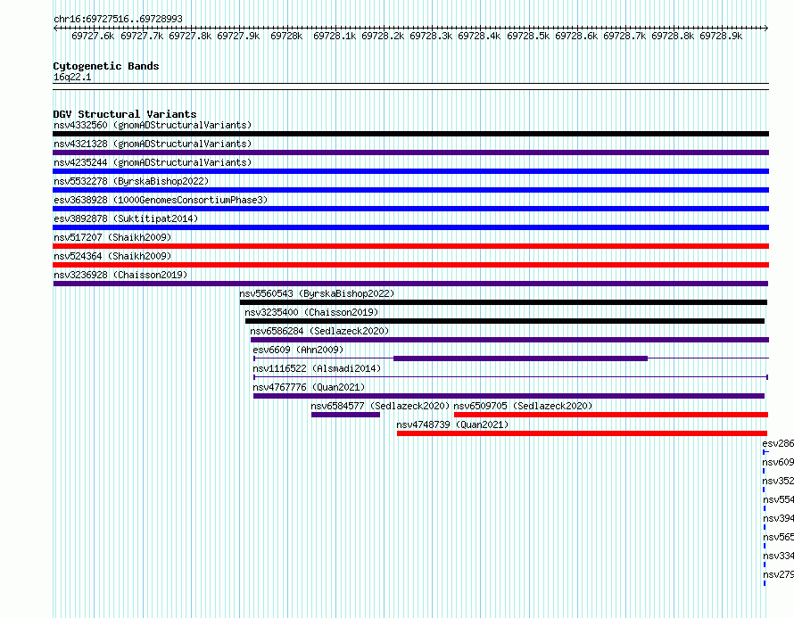The image size is (794, 618).
Task: Select the nsv4767776 (Quan2021) label
Action: pyautogui.click(x=309, y=387)
